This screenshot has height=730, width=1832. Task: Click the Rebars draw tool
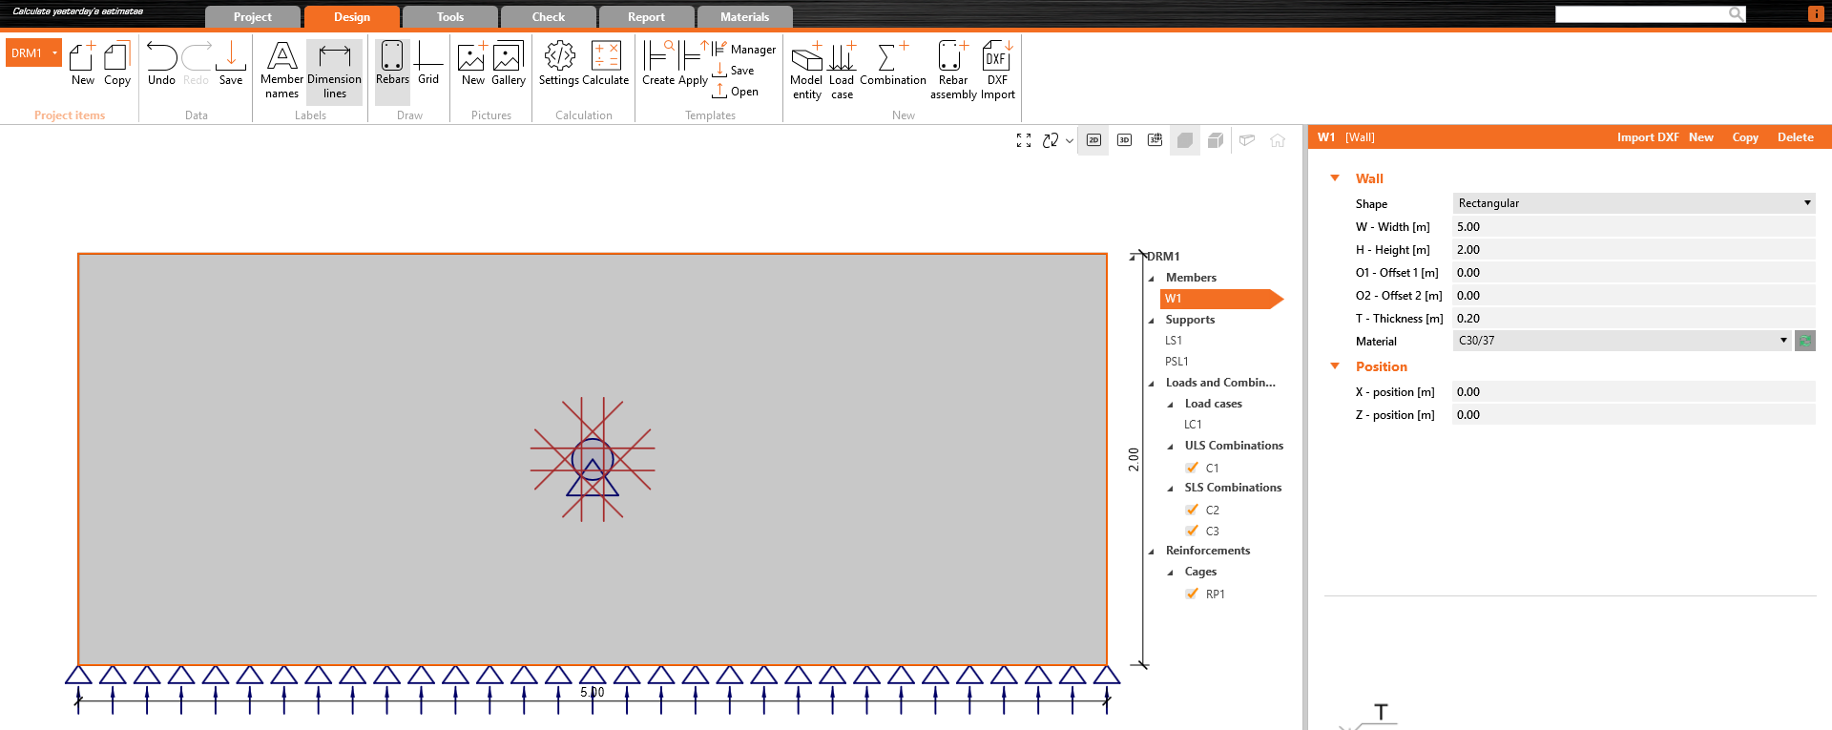[392, 65]
